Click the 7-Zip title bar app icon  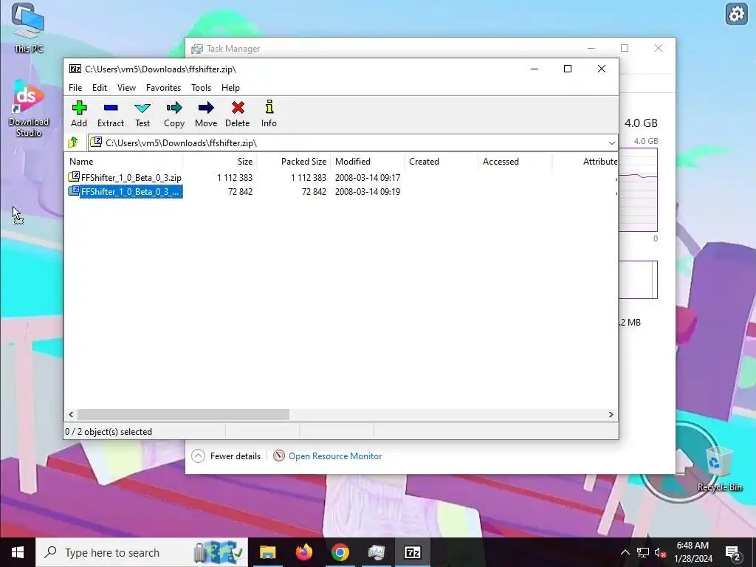(x=75, y=69)
